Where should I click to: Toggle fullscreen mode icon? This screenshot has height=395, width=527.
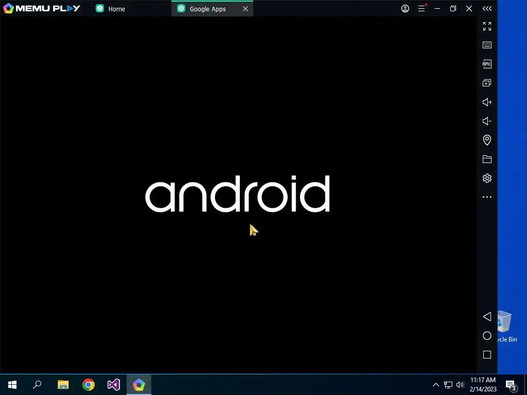click(487, 26)
